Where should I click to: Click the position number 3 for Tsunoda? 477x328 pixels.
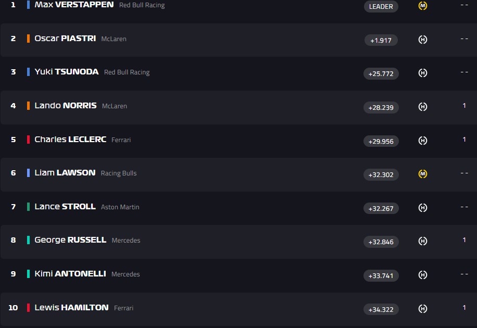coord(14,72)
